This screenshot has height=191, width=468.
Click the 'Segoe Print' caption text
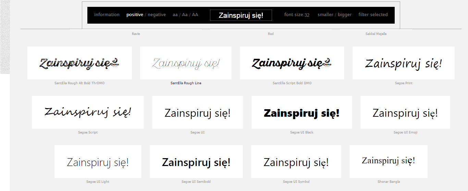[404, 83]
